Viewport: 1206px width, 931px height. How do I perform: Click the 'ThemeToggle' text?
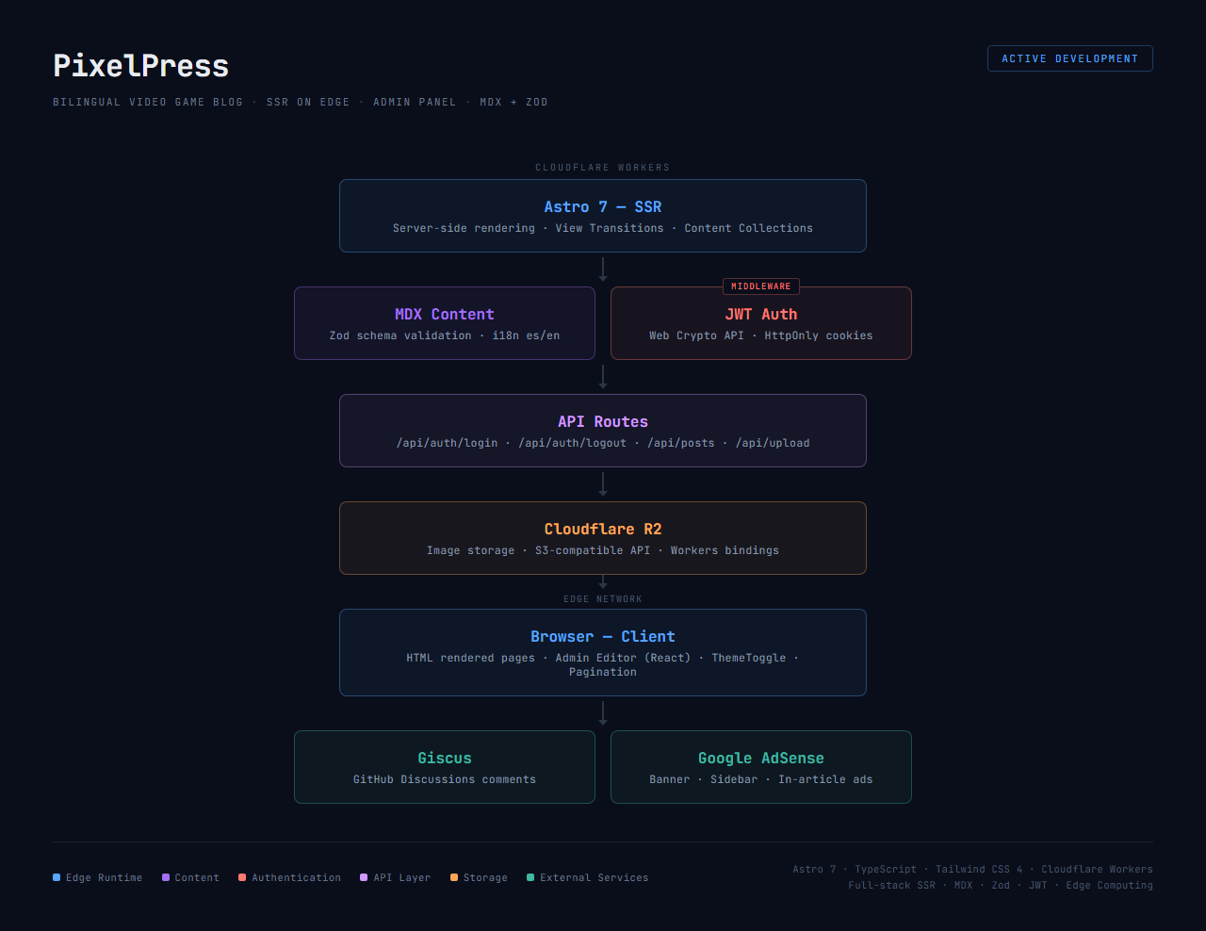pyautogui.click(x=749, y=658)
